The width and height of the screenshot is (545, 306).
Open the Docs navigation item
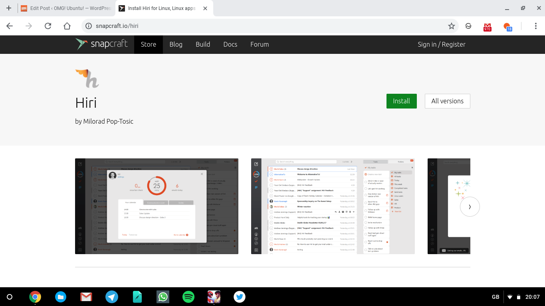tap(230, 44)
